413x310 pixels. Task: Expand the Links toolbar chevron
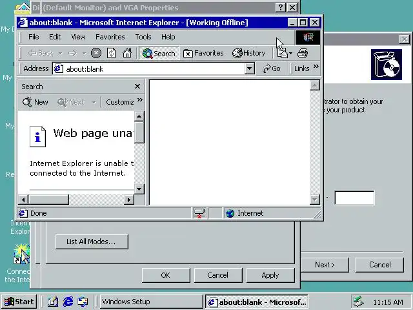(x=316, y=67)
